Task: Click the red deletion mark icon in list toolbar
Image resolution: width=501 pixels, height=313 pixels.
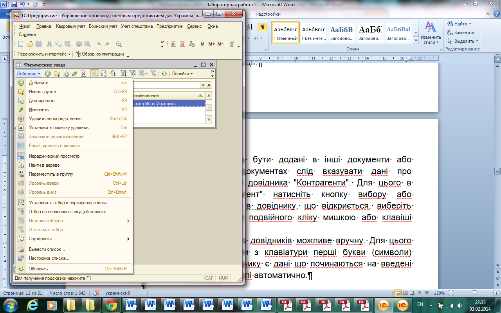Action: 83,73
